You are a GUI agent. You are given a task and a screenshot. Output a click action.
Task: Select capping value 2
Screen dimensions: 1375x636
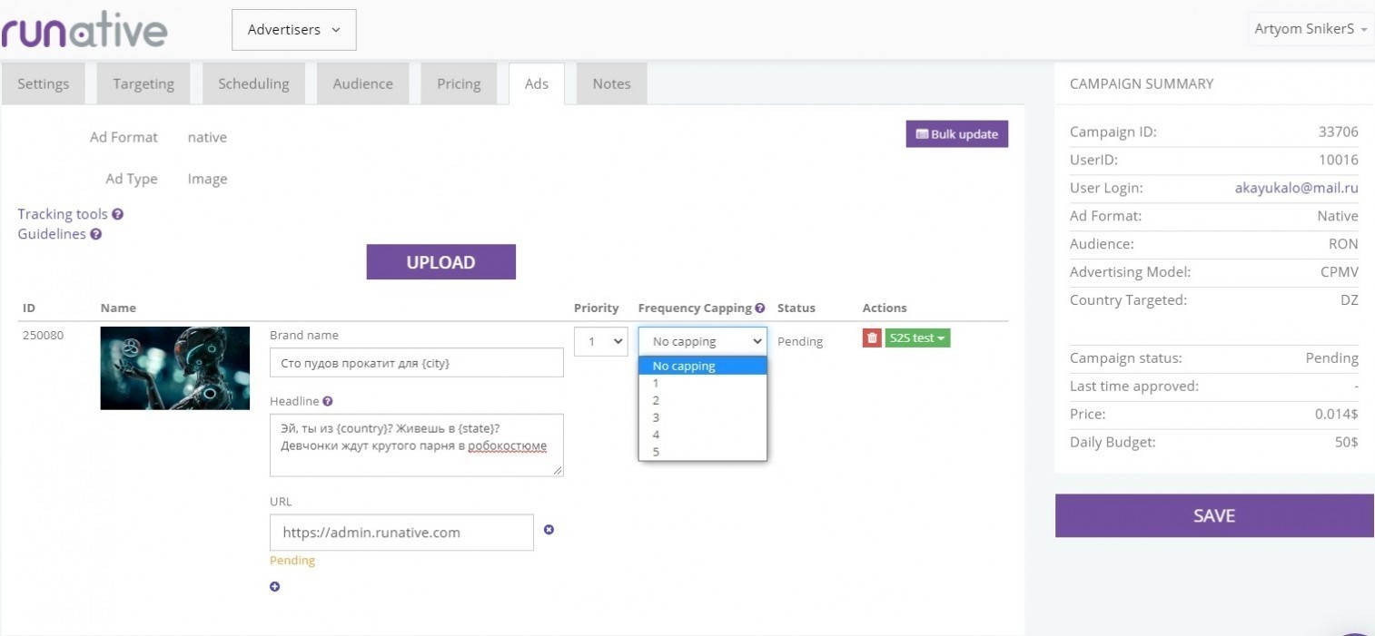[703, 400]
